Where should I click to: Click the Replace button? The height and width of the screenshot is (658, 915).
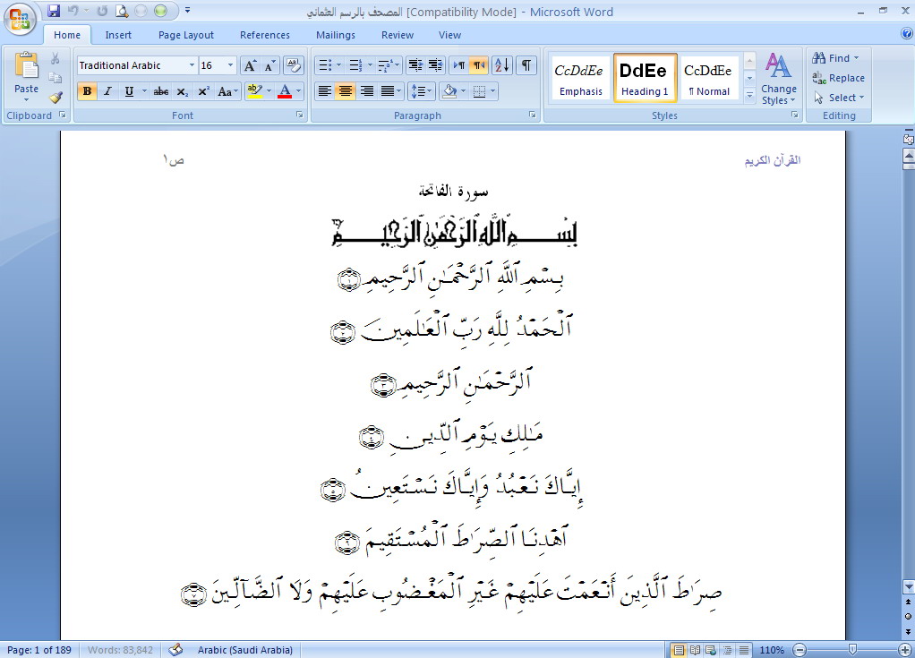tap(839, 78)
